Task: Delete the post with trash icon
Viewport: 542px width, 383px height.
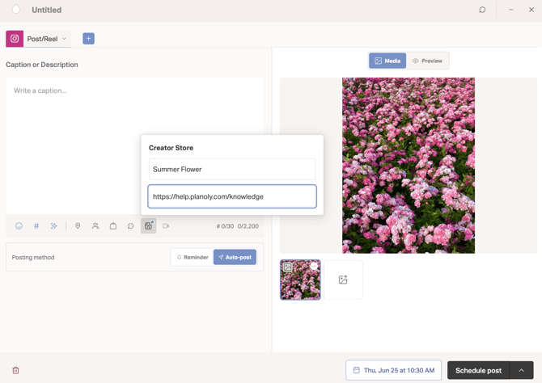Action: click(15, 370)
